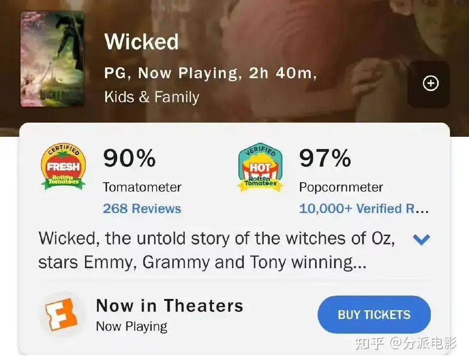Tap the Certified Fresh tomato badge
The height and width of the screenshot is (362, 469).
pyautogui.click(x=64, y=166)
